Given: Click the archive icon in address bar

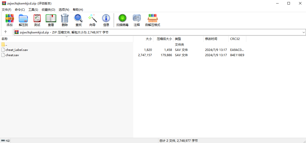Looking at the screenshot, I should pos(17,32).
